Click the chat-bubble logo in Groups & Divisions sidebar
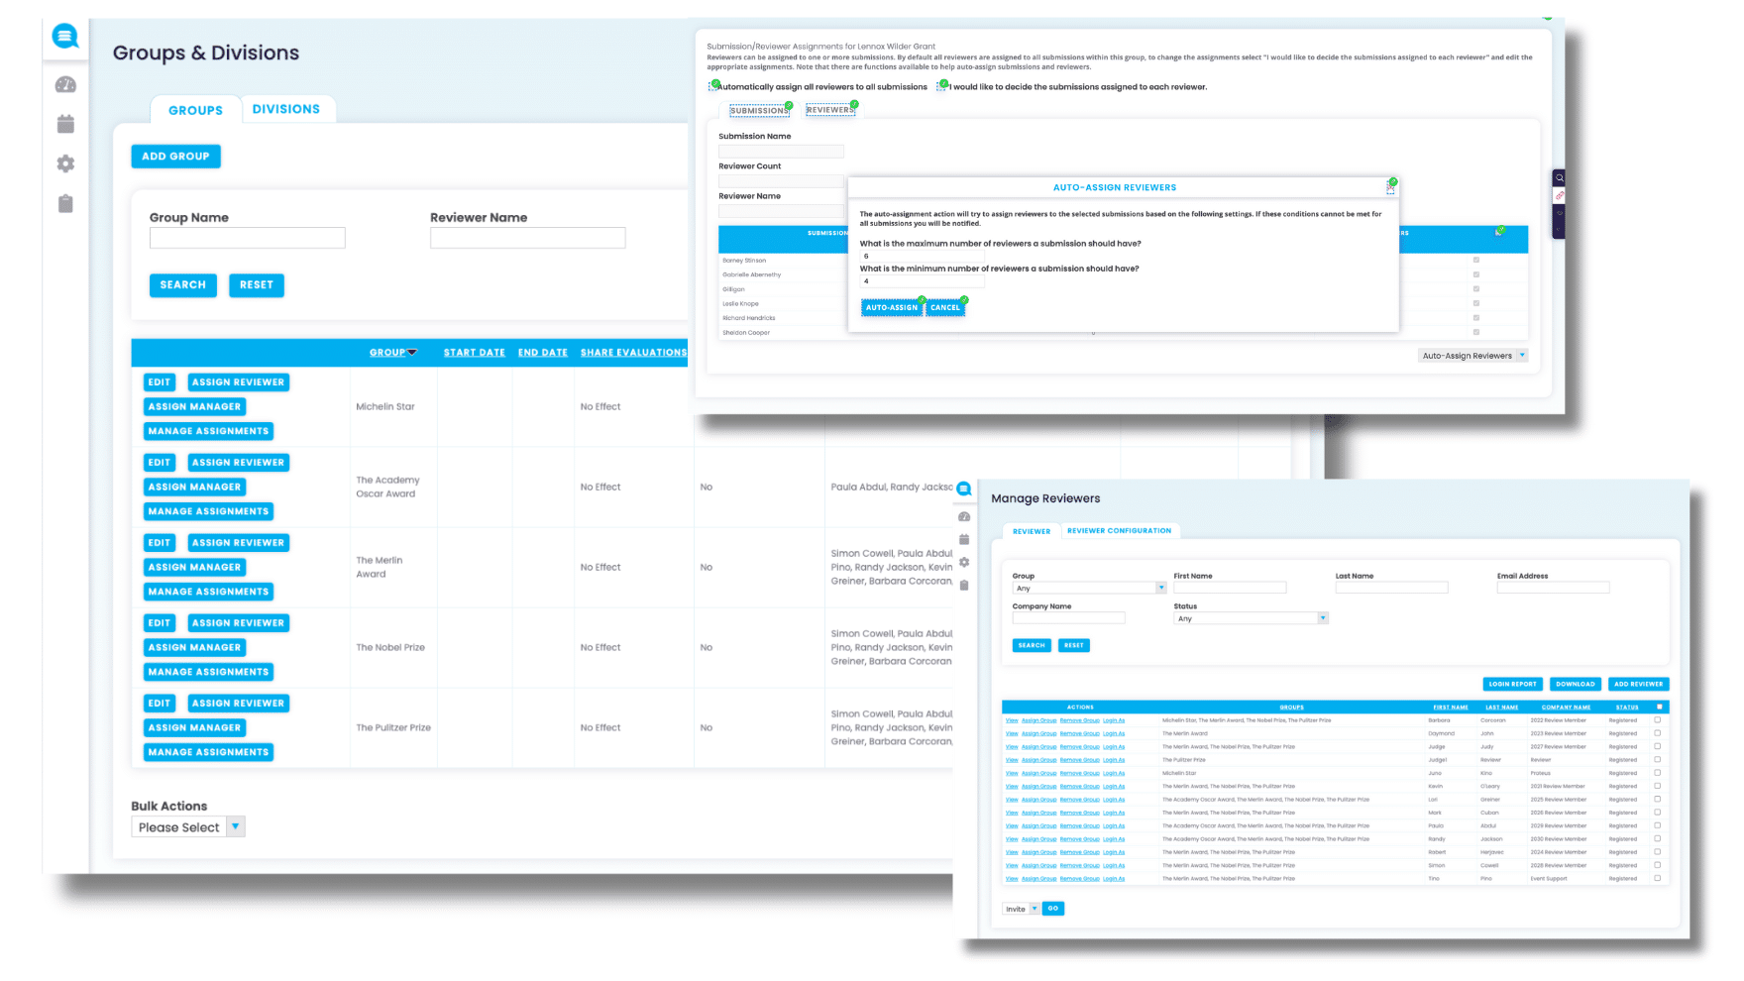The height and width of the screenshot is (981, 1744). tap(65, 37)
